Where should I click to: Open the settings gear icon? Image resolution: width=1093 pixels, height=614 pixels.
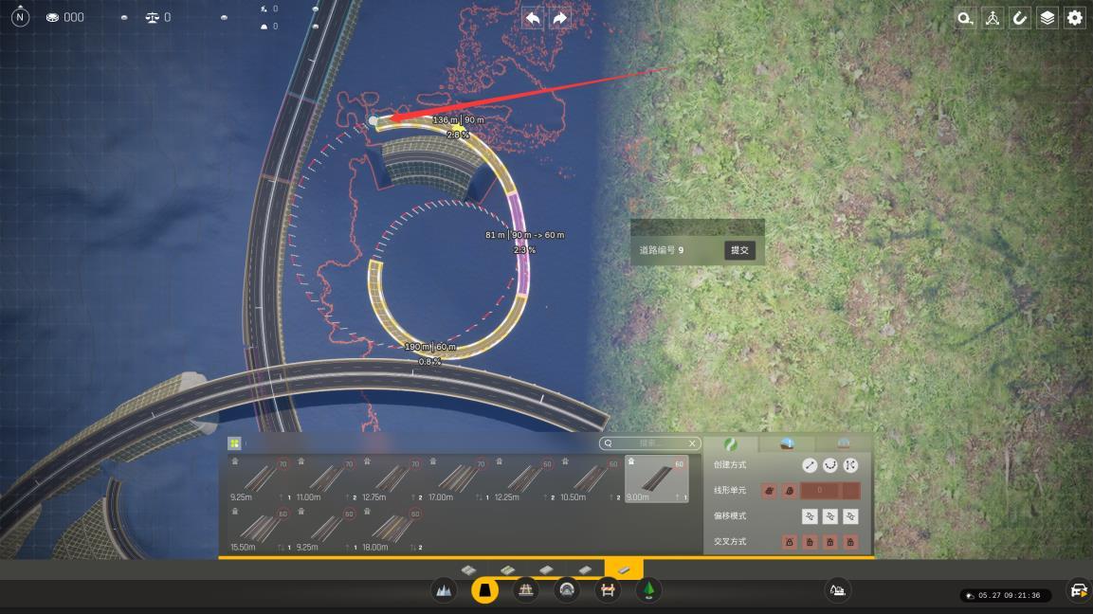(x=1075, y=19)
